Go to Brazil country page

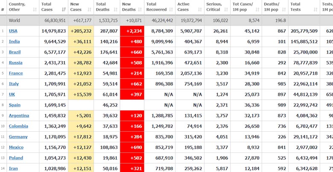(x=15, y=52)
